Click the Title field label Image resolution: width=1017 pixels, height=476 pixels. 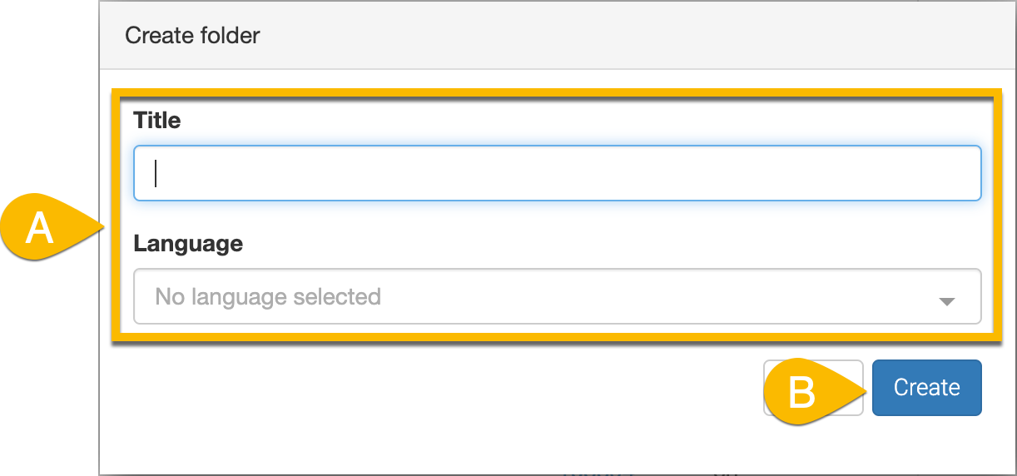click(157, 121)
